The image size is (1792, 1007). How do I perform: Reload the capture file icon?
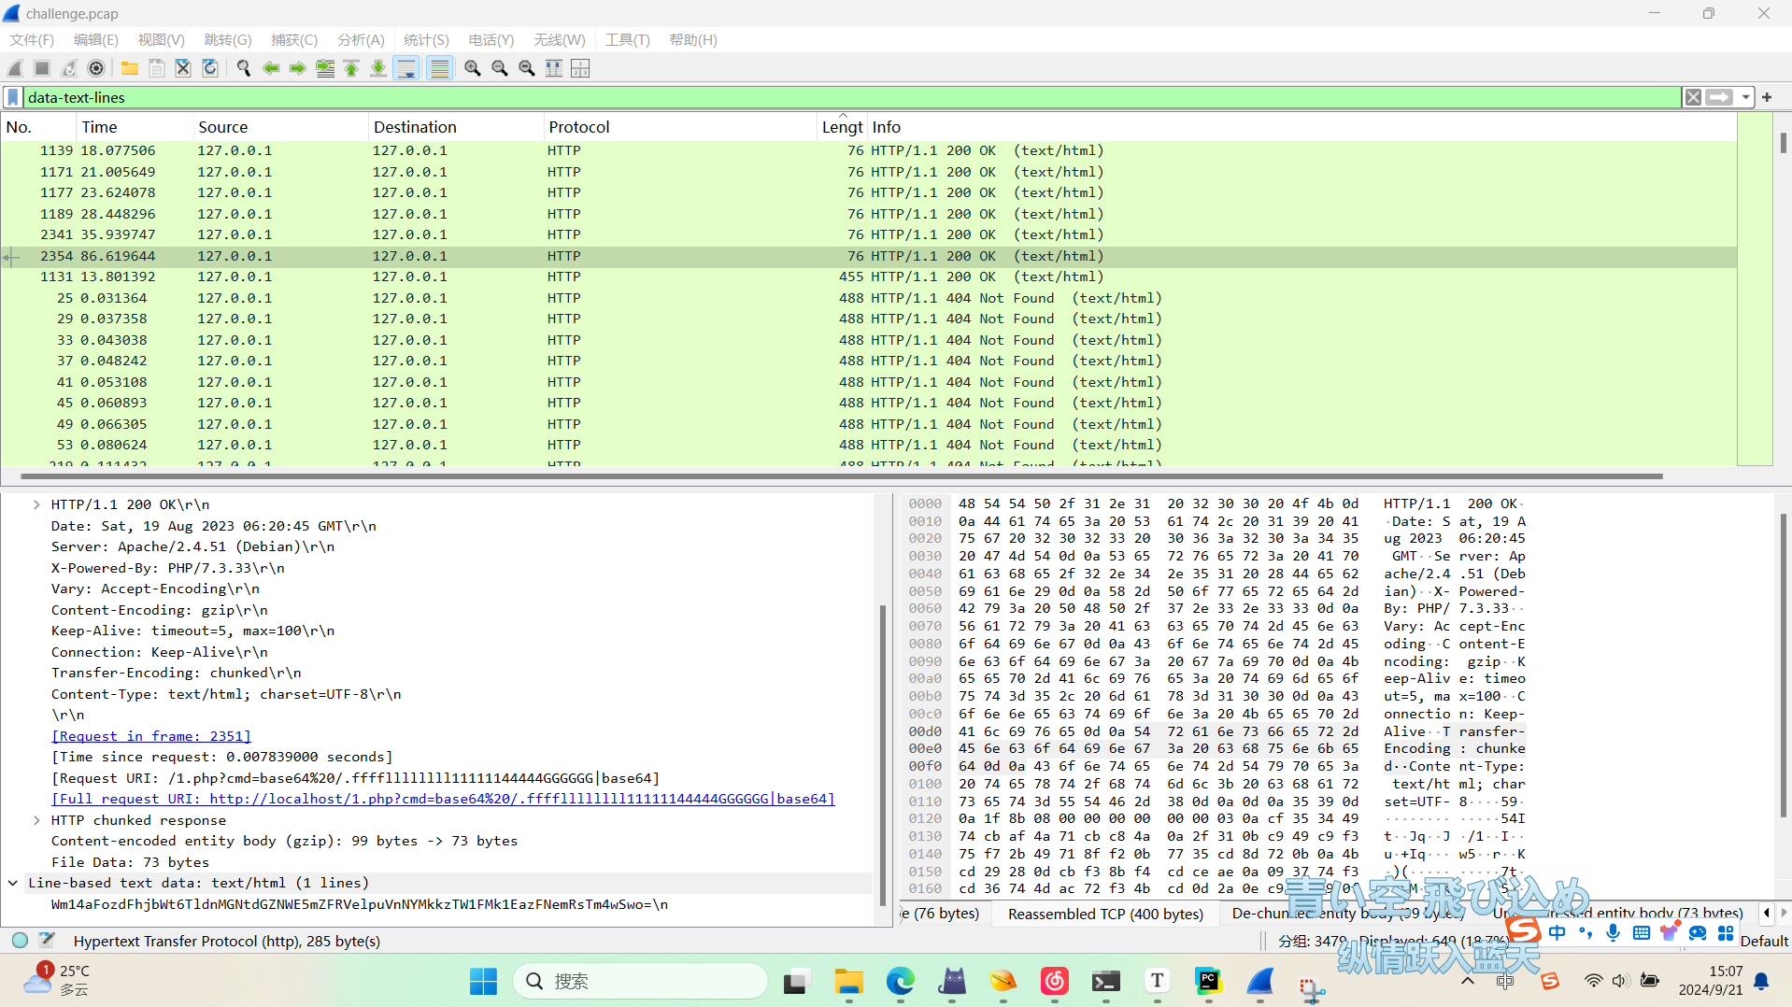click(210, 68)
